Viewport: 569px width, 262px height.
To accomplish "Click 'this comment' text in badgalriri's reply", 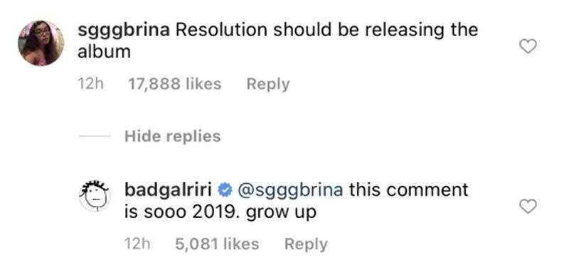I will pos(408,190).
